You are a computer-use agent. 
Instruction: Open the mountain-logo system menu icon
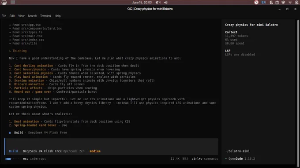(4, 3)
